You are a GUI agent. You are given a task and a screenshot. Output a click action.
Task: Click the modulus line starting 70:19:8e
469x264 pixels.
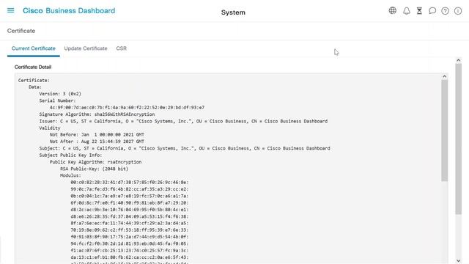click(130, 230)
